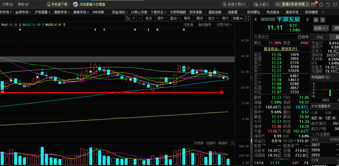View the 查看5条新消息 message popup
The width and height of the screenshot is (339, 166).
click(x=293, y=4)
